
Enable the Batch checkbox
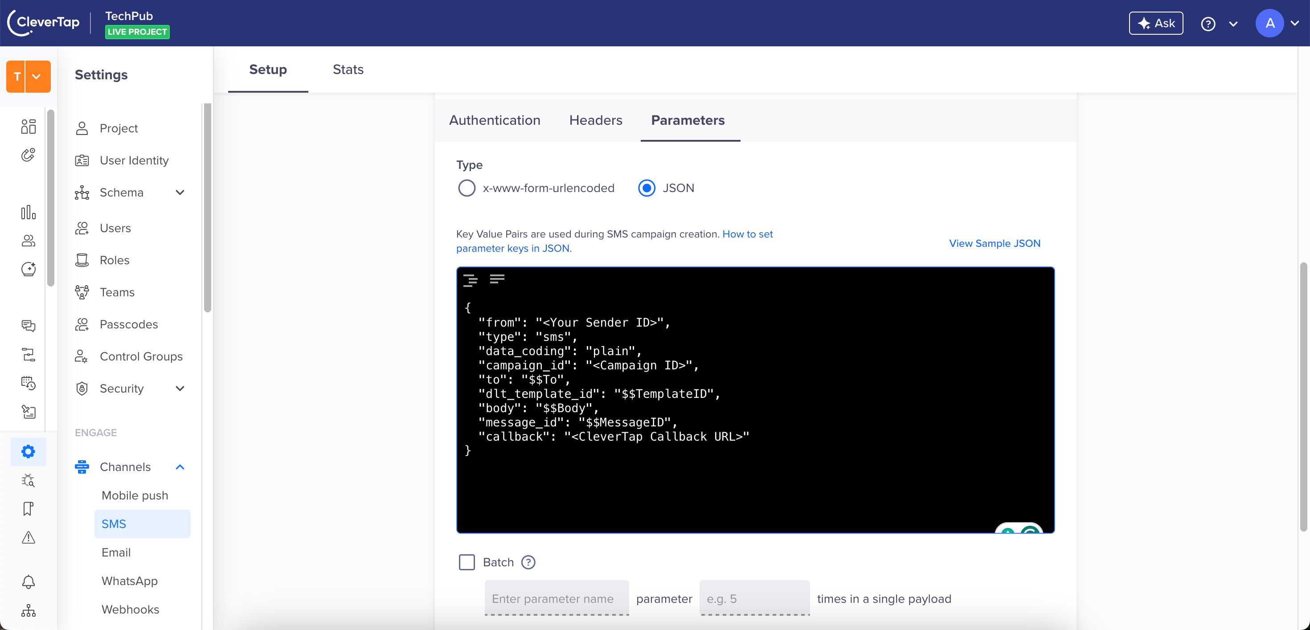[467, 562]
